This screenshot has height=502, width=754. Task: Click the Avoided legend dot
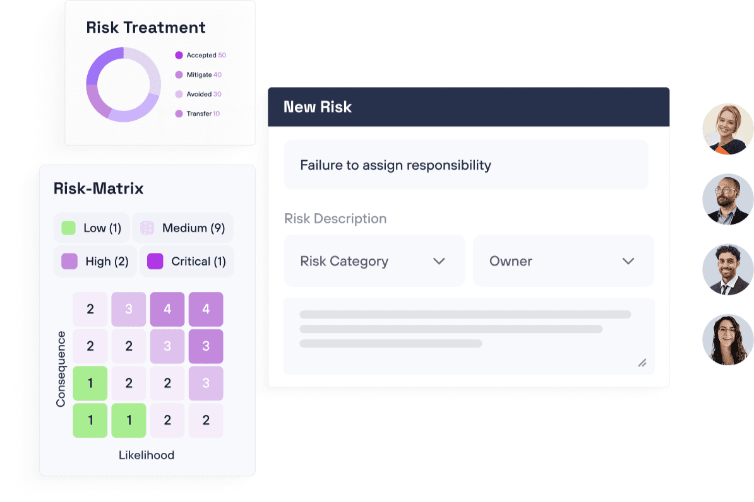[179, 94]
